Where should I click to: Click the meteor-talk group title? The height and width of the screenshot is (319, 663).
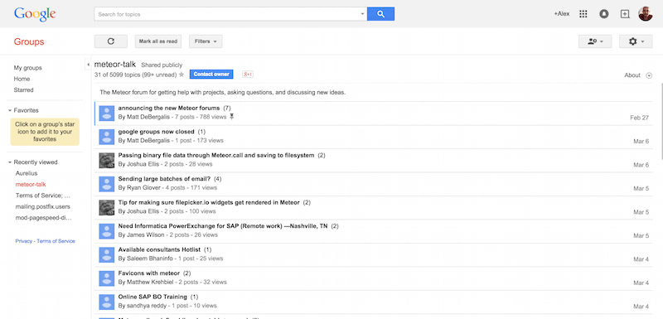click(x=115, y=65)
